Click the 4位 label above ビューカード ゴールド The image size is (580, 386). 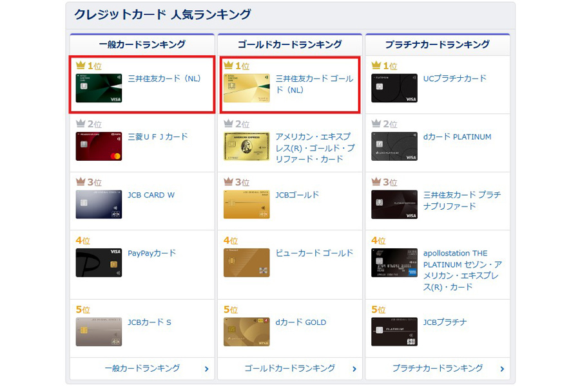pos(231,241)
